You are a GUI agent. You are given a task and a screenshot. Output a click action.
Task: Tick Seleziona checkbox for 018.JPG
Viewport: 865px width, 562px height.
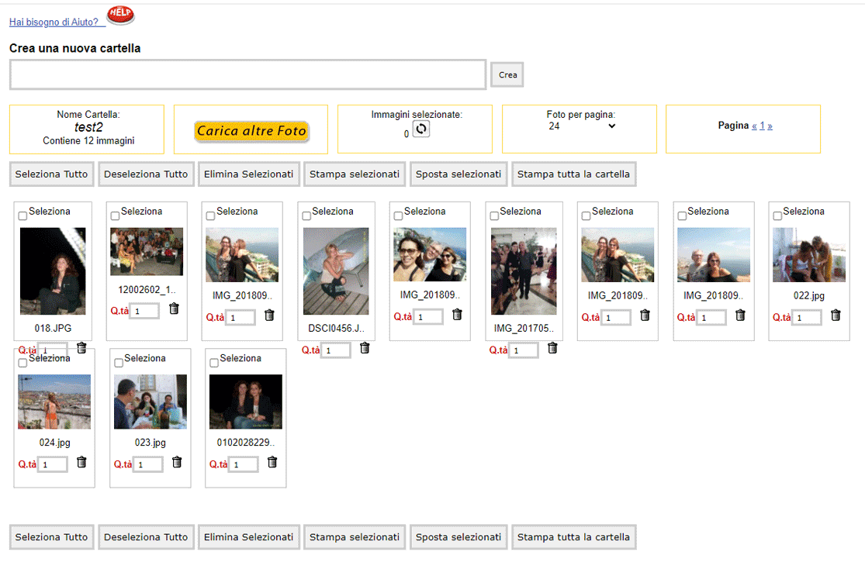[22, 216]
